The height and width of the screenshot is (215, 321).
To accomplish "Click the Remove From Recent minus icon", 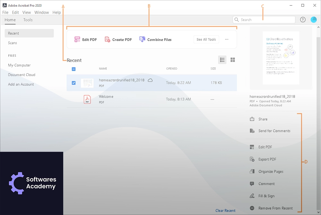I will (x=252, y=208).
